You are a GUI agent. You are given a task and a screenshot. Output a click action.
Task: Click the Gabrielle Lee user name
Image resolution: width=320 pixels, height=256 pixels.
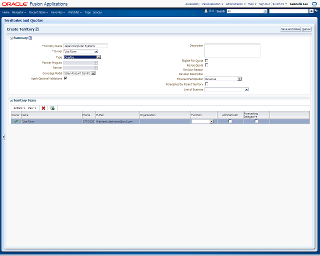tap(299, 4)
